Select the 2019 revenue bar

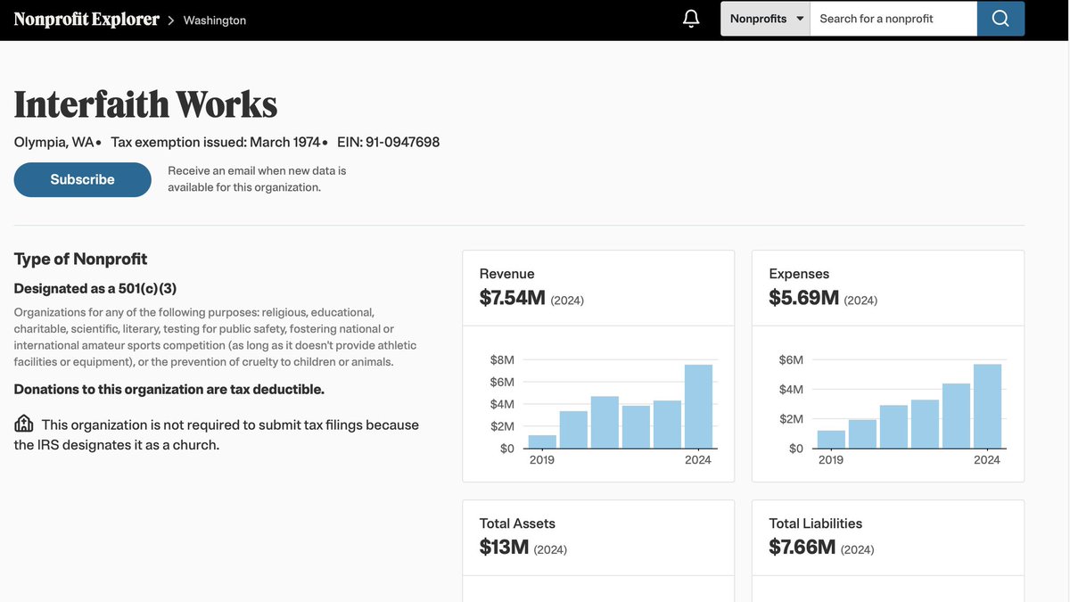(542, 441)
